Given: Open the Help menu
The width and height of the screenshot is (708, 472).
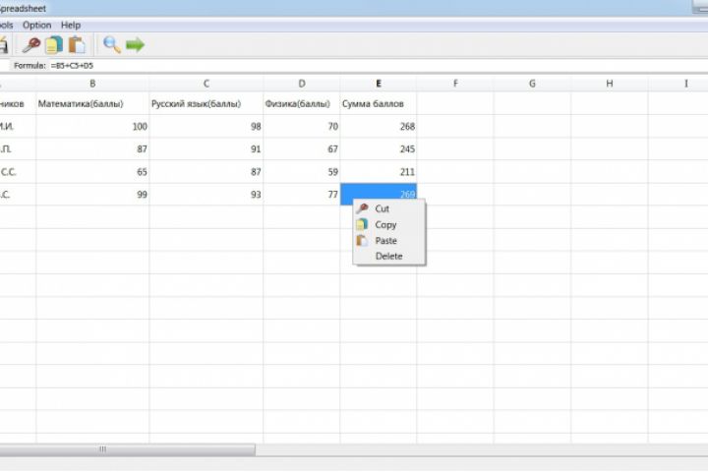Looking at the screenshot, I should (x=71, y=26).
